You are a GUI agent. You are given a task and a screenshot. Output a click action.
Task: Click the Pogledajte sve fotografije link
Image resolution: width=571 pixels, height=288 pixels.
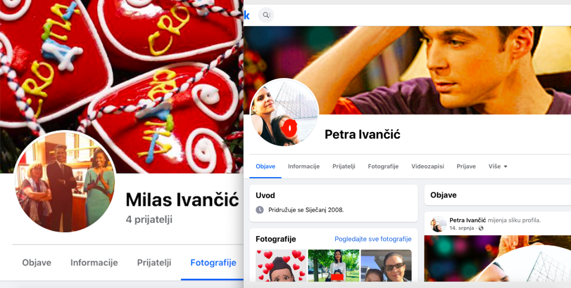pyautogui.click(x=373, y=239)
